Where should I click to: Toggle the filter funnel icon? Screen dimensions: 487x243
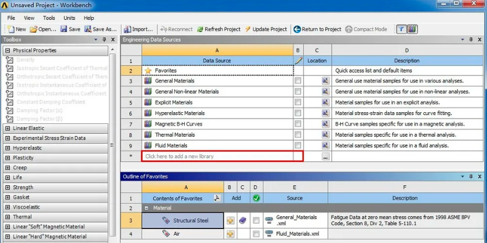(401, 29)
